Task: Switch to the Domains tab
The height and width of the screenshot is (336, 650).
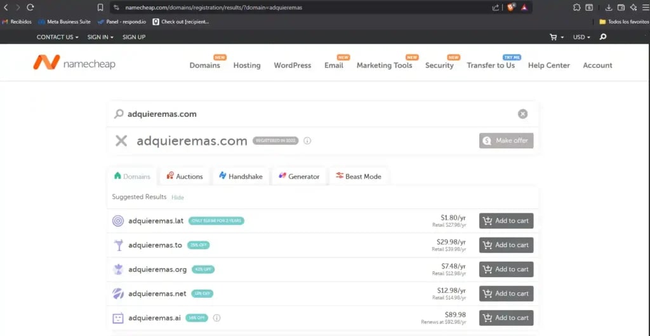Action: 132,177
